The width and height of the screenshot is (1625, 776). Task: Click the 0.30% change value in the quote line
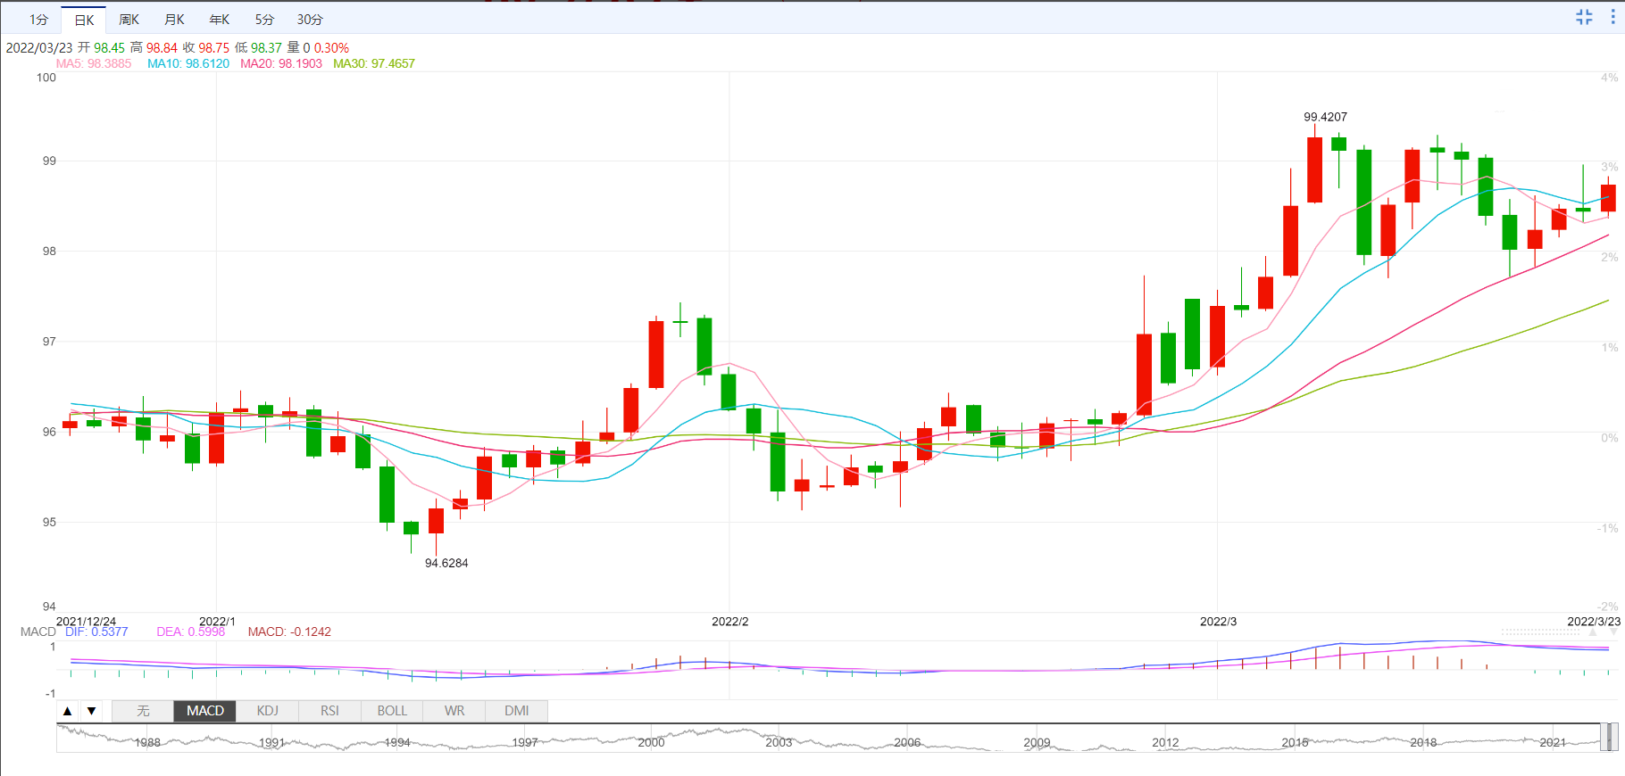tap(331, 48)
